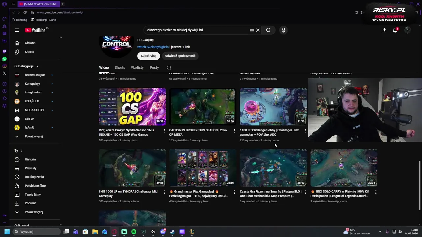Open Konopskyy subscription channel

point(32,84)
